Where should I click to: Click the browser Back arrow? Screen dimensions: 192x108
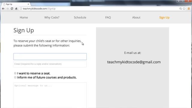pyautogui.click(x=3, y=9)
